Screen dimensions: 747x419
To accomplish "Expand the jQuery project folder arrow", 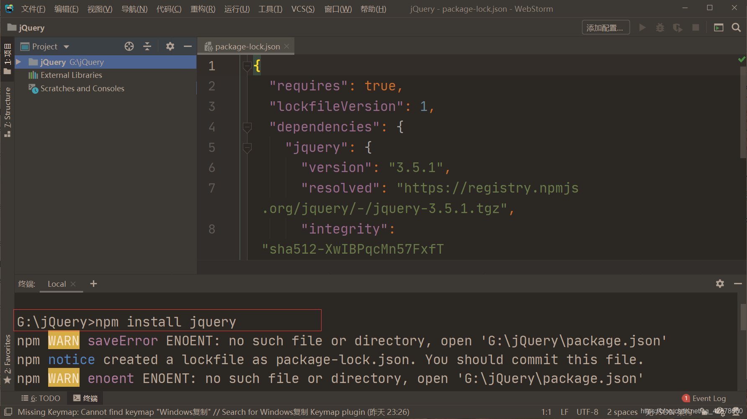I will 19,62.
